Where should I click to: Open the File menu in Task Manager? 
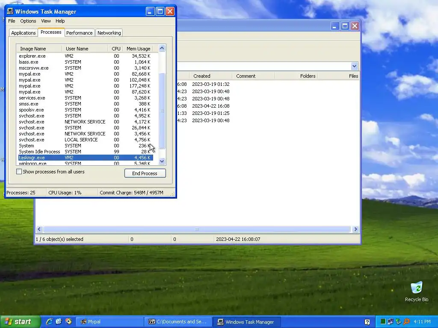click(x=12, y=21)
